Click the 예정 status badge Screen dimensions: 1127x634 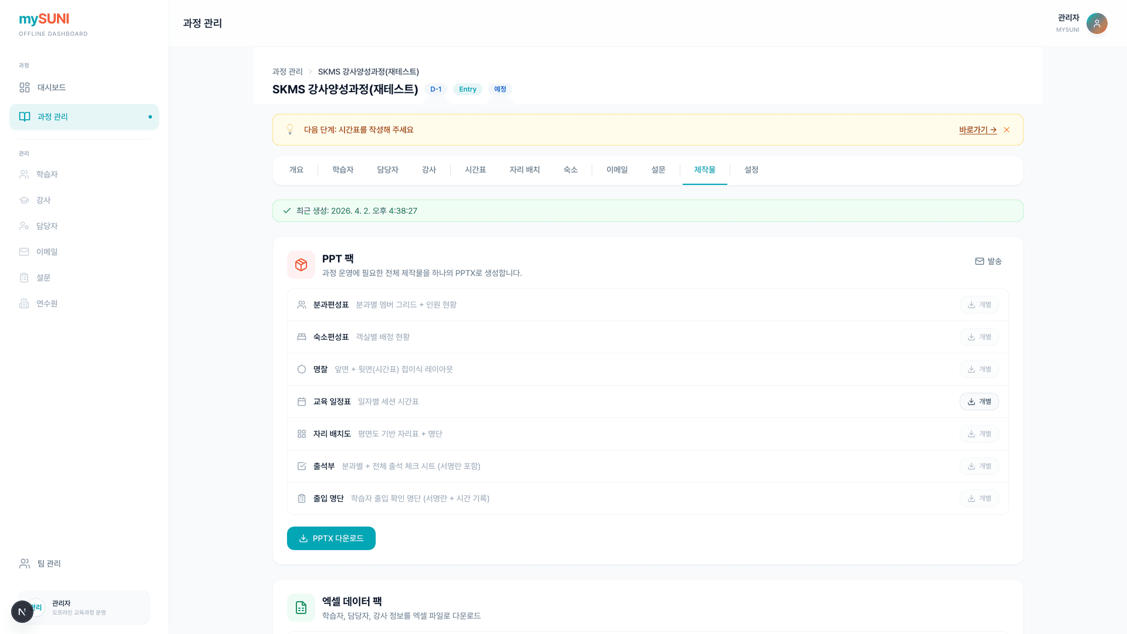pos(500,89)
